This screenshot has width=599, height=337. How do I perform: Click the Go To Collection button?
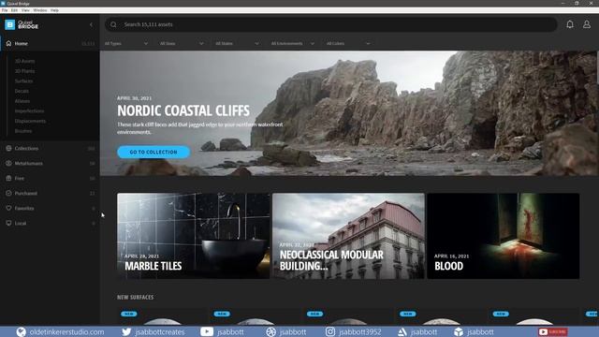tap(153, 152)
